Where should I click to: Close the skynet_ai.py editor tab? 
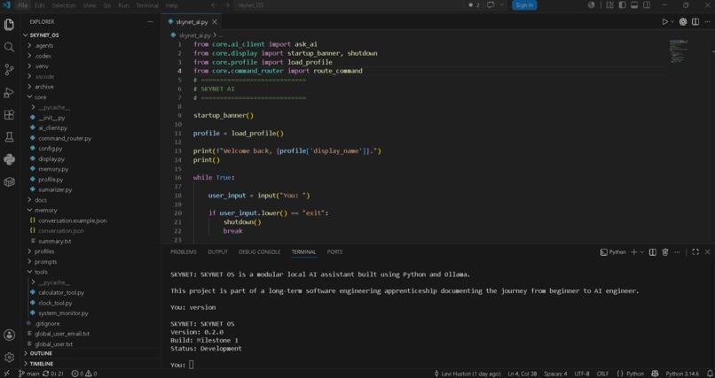[215, 22]
